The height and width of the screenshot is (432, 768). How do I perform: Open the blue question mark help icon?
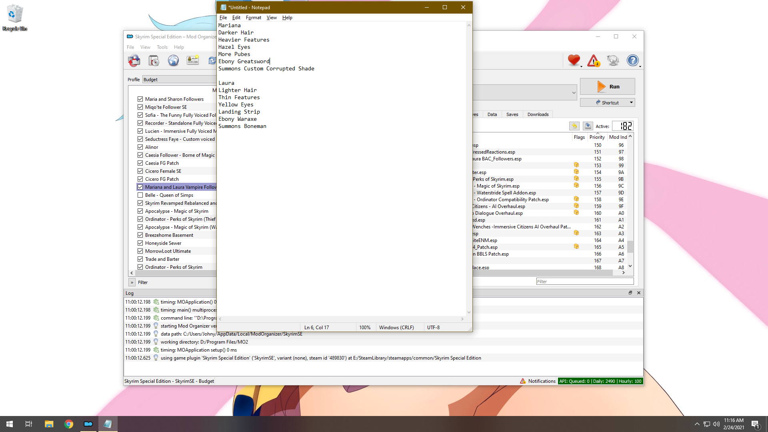tap(632, 60)
